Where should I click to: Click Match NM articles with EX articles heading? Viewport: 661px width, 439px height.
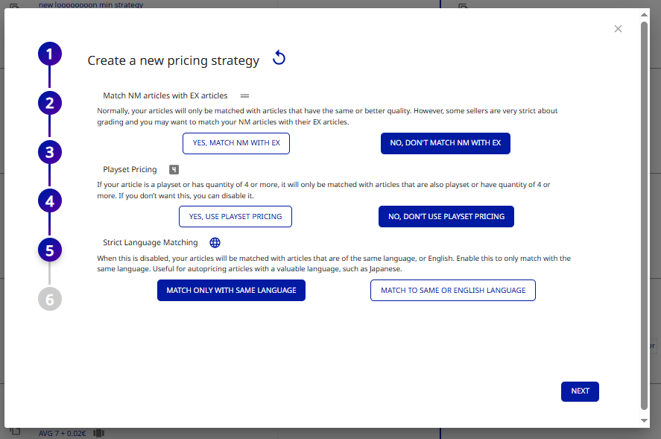[x=165, y=95]
